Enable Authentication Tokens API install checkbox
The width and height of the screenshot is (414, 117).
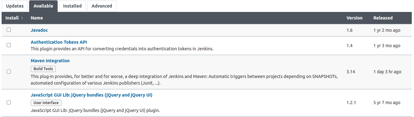[x=9, y=45]
